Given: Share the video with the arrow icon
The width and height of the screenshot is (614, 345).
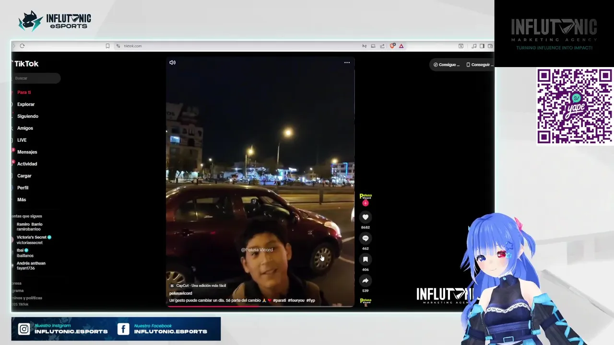Looking at the screenshot, I should [x=366, y=281].
